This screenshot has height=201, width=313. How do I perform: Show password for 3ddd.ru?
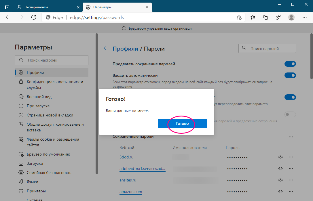[x=280, y=157]
